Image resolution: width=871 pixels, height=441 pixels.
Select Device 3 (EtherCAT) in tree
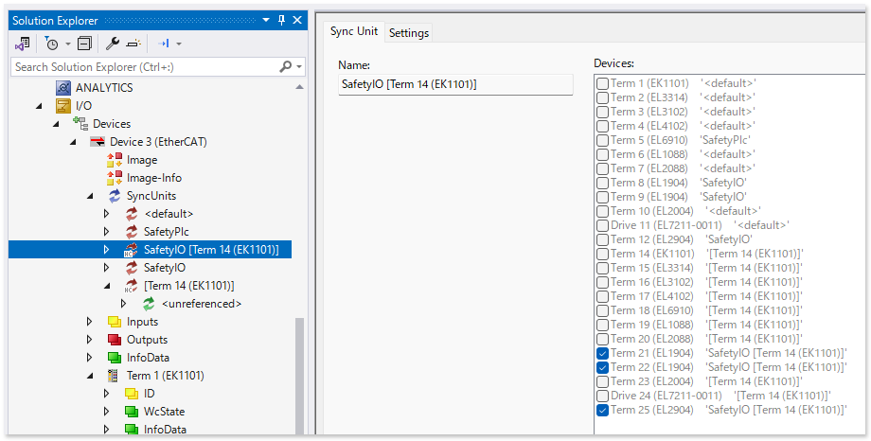pos(157,142)
